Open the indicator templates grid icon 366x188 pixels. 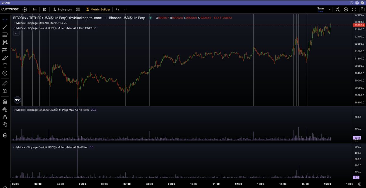(78, 9)
